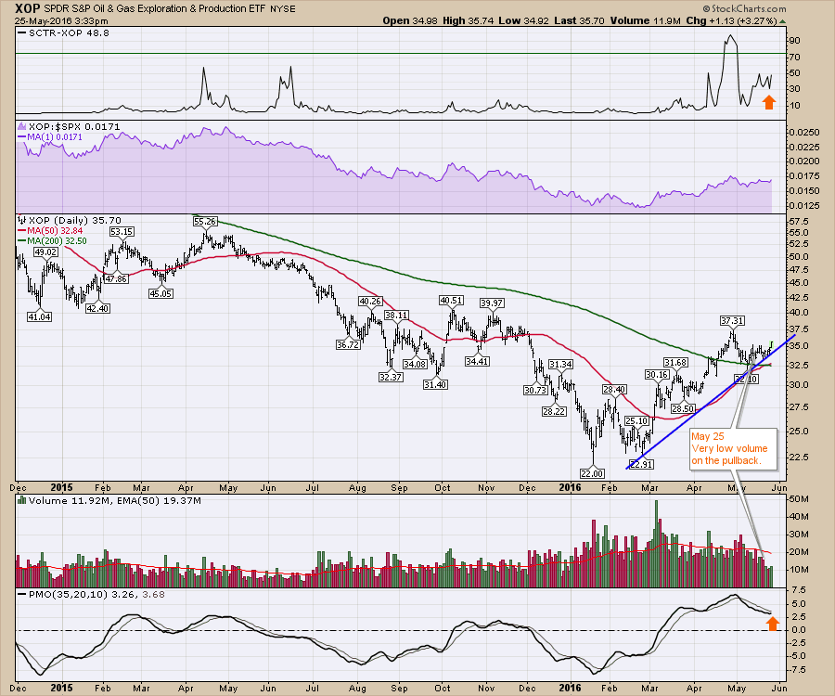
Task: Click the 39.97 price label
Action: (x=492, y=303)
